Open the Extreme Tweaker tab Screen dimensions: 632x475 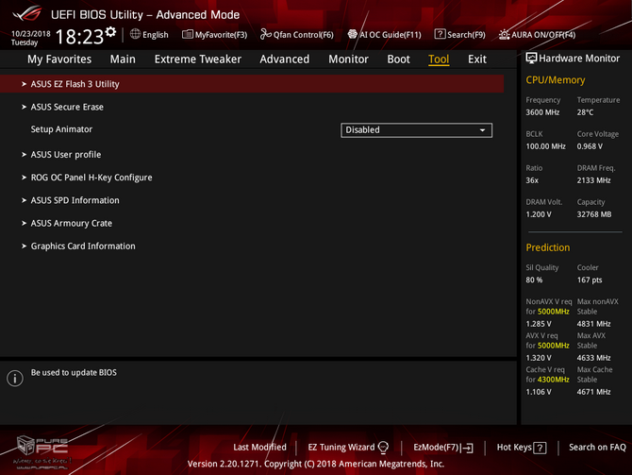coord(197,59)
